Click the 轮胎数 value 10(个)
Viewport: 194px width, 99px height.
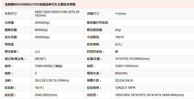coord(39,88)
